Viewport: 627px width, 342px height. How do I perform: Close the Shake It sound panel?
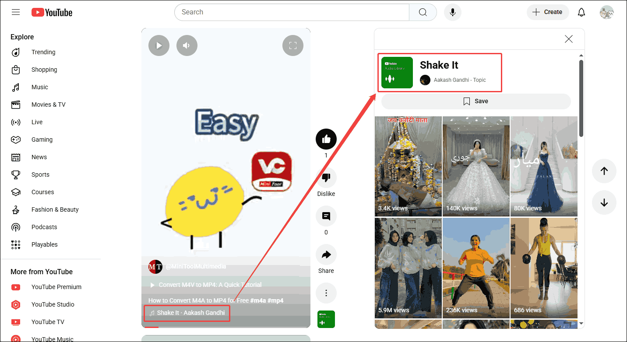tap(569, 39)
